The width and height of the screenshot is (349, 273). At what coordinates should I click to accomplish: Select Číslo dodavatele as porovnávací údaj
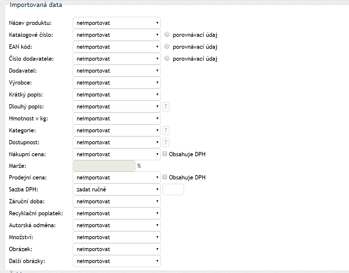(167, 59)
